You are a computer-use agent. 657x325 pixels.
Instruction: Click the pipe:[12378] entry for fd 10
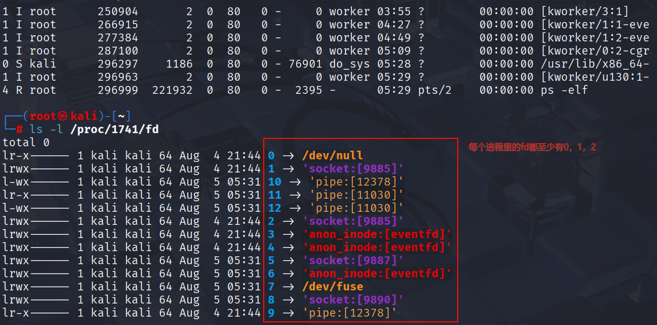357,182
